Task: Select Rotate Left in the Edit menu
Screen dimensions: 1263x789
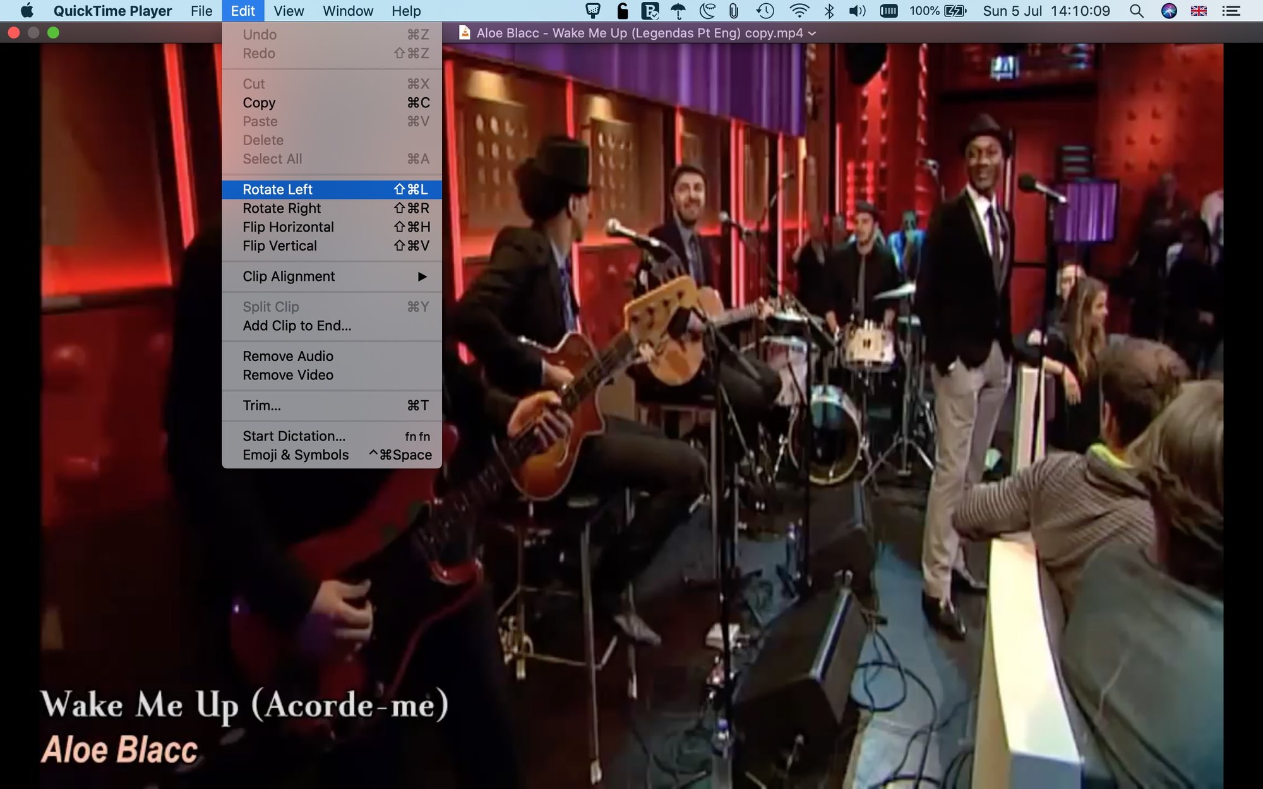Action: tap(332, 189)
